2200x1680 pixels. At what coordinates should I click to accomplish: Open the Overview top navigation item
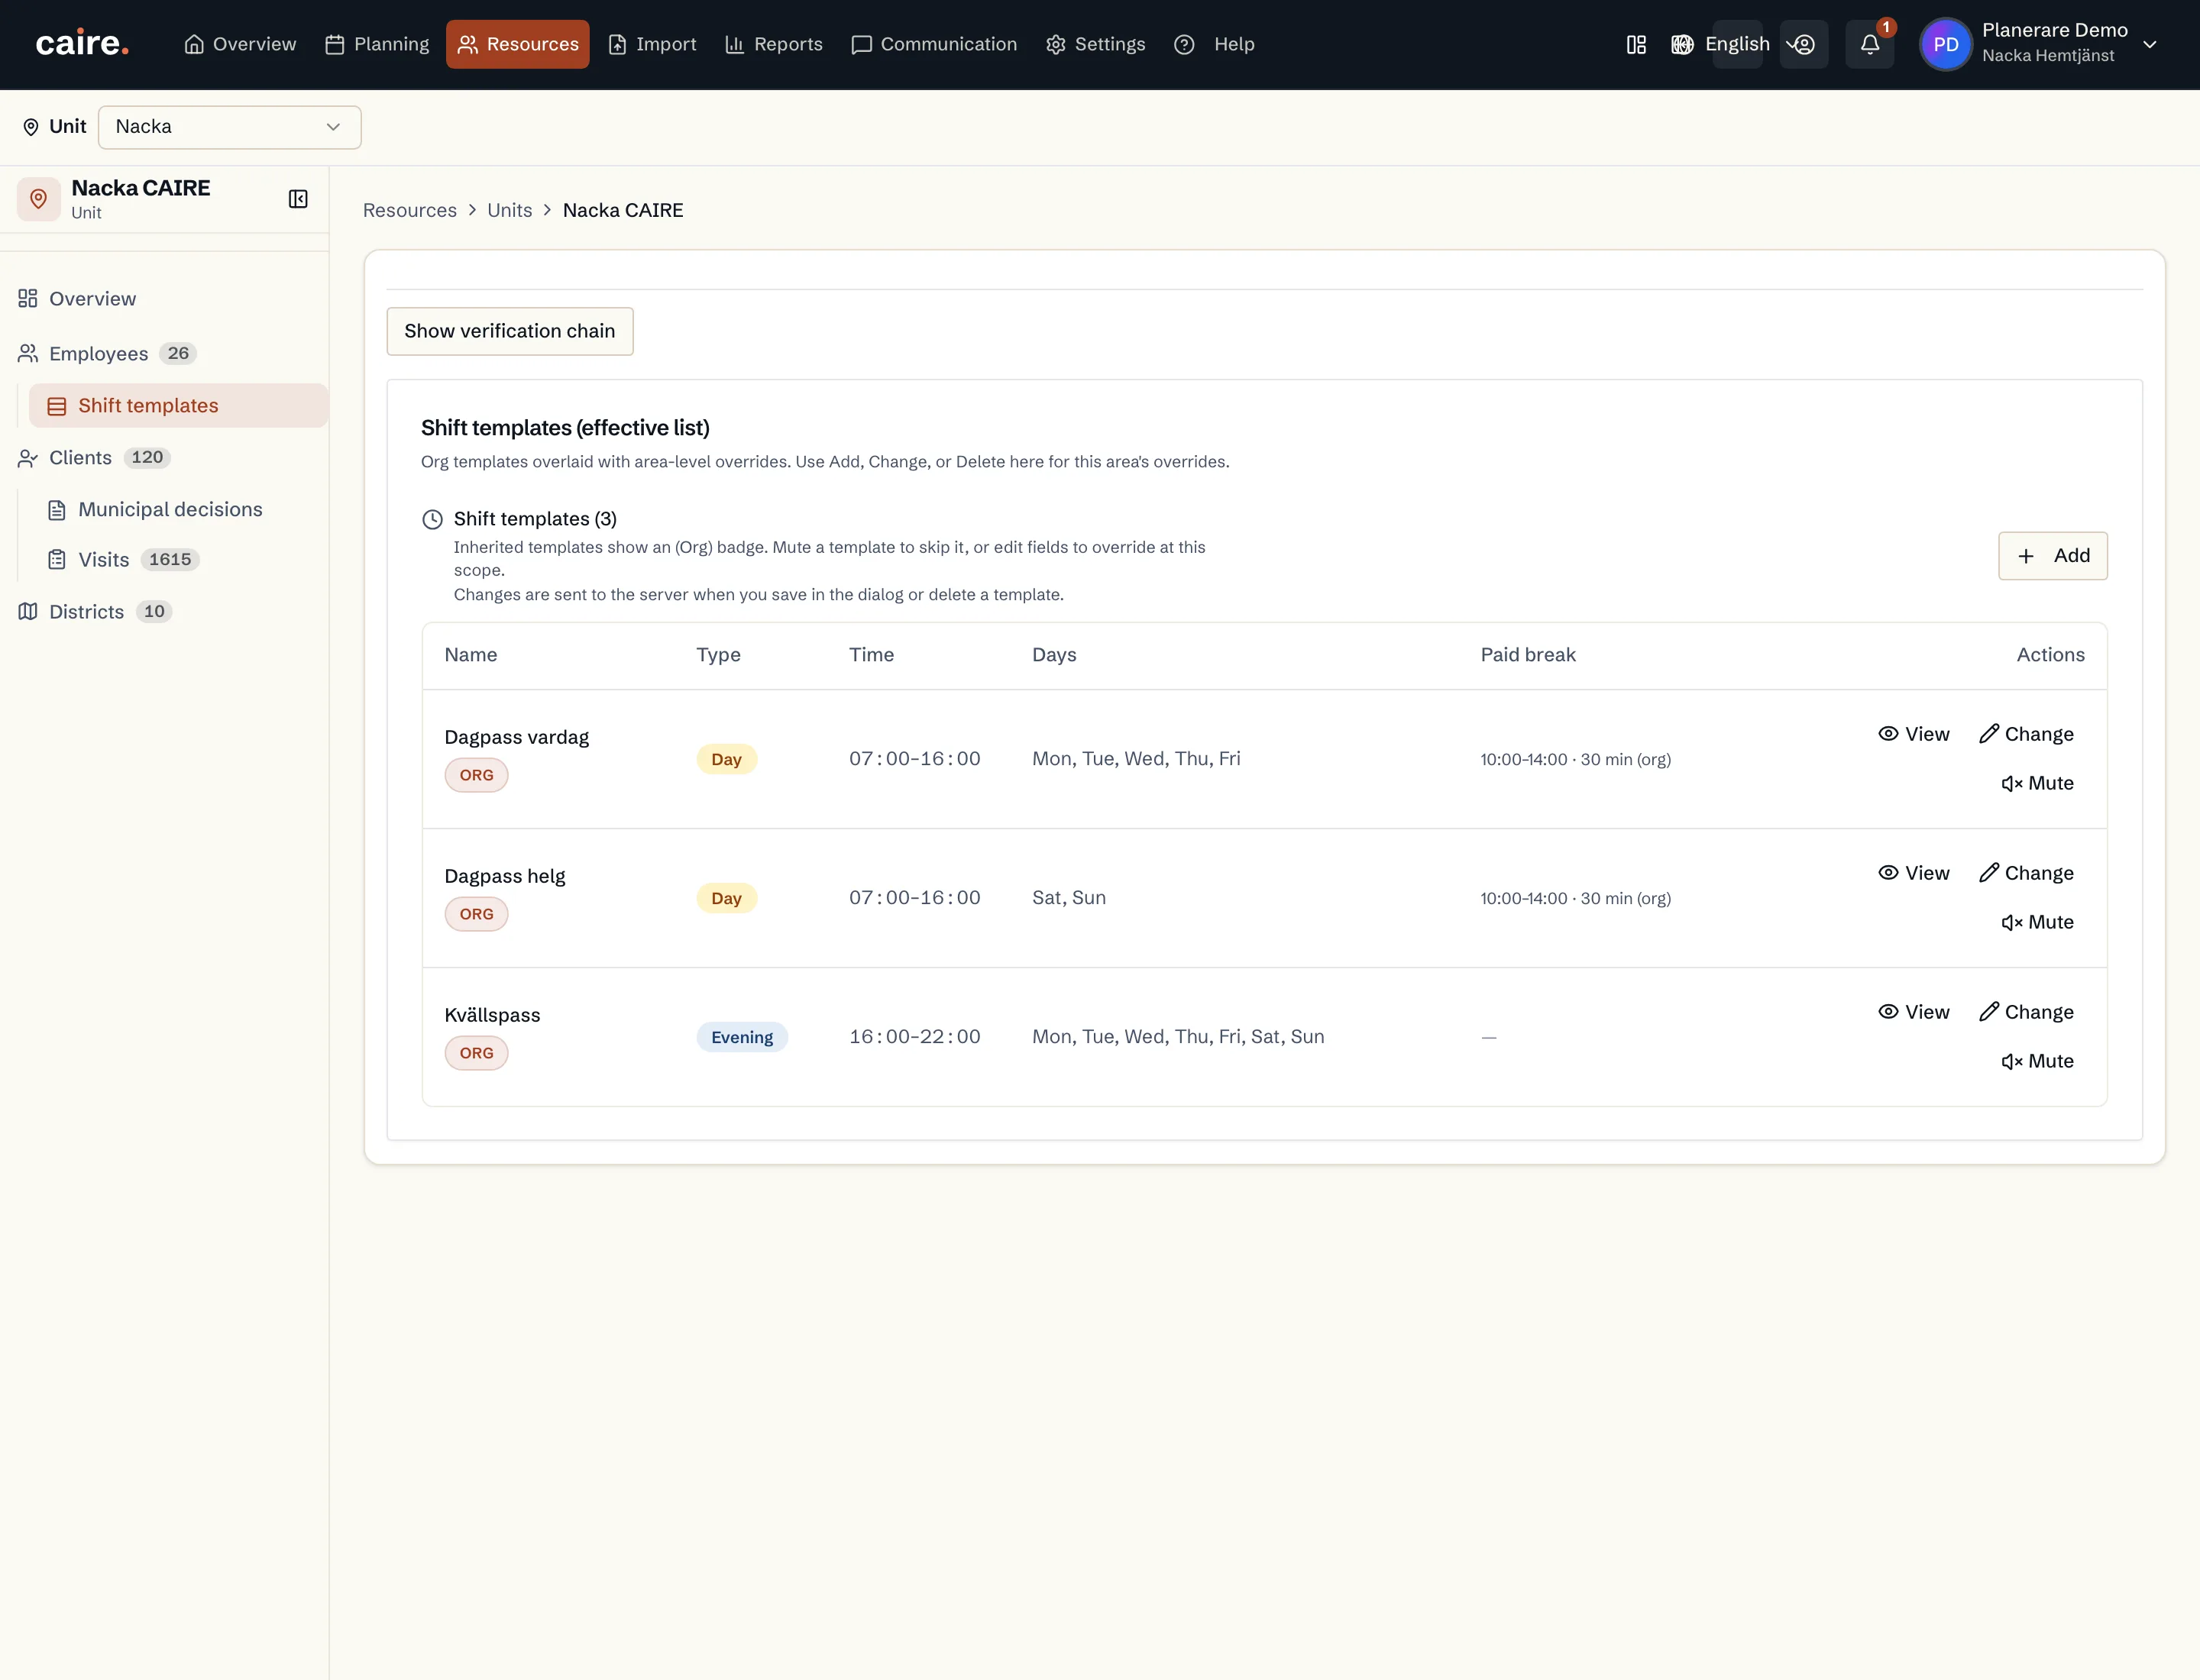[x=240, y=44]
